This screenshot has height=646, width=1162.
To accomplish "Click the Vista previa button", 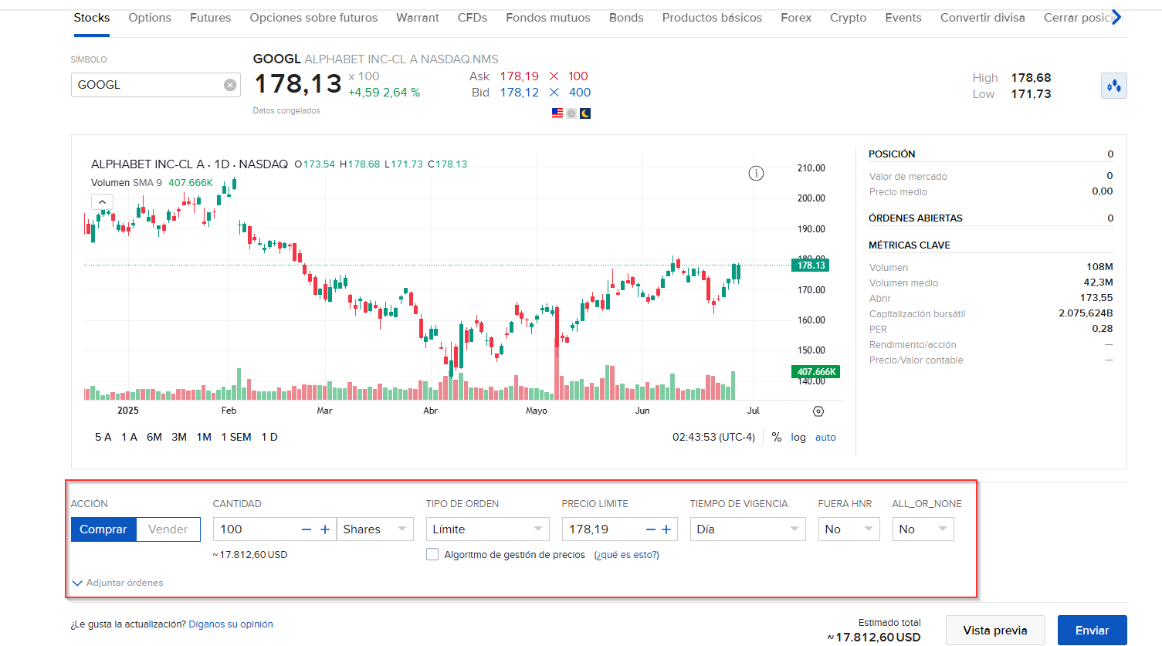I will tap(995, 630).
